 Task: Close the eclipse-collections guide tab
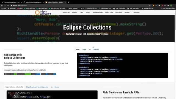point(43,2)
